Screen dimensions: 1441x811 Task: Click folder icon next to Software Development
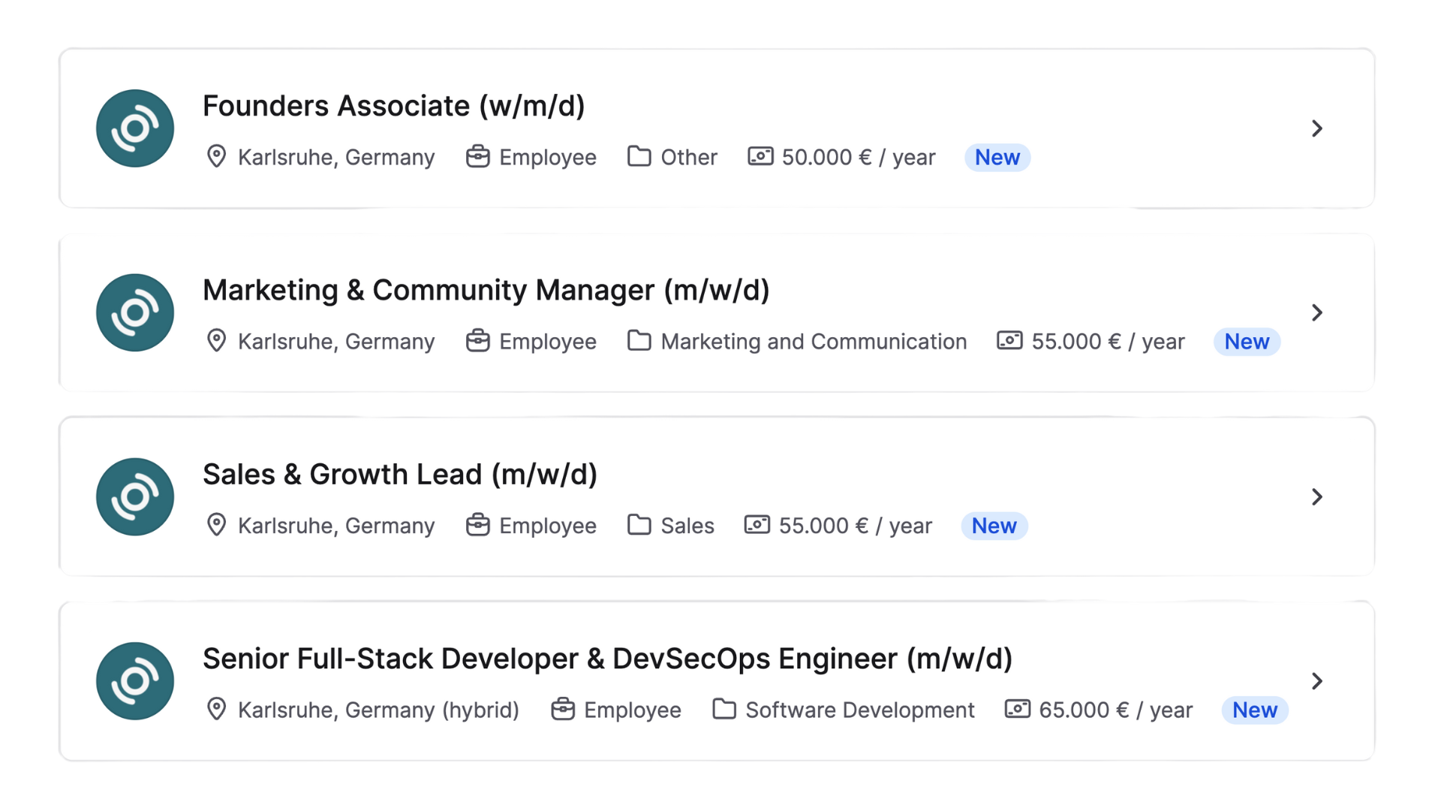pos(724,709)
